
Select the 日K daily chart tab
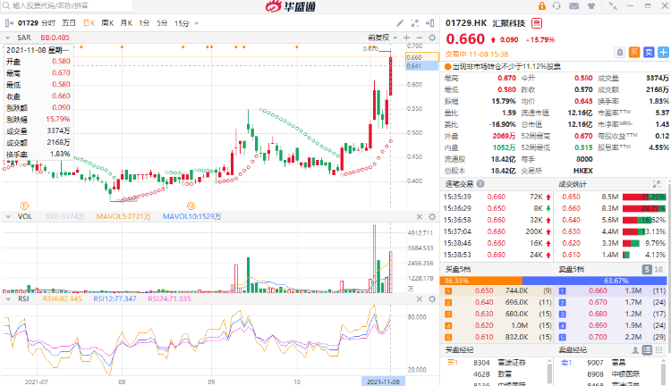(x=89, y=23)
